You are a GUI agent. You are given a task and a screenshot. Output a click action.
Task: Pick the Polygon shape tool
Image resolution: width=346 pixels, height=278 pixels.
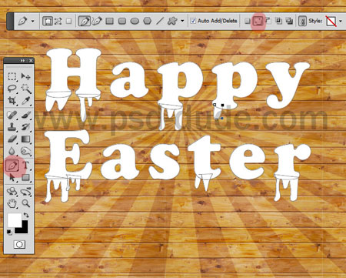[x=147, y=21]
